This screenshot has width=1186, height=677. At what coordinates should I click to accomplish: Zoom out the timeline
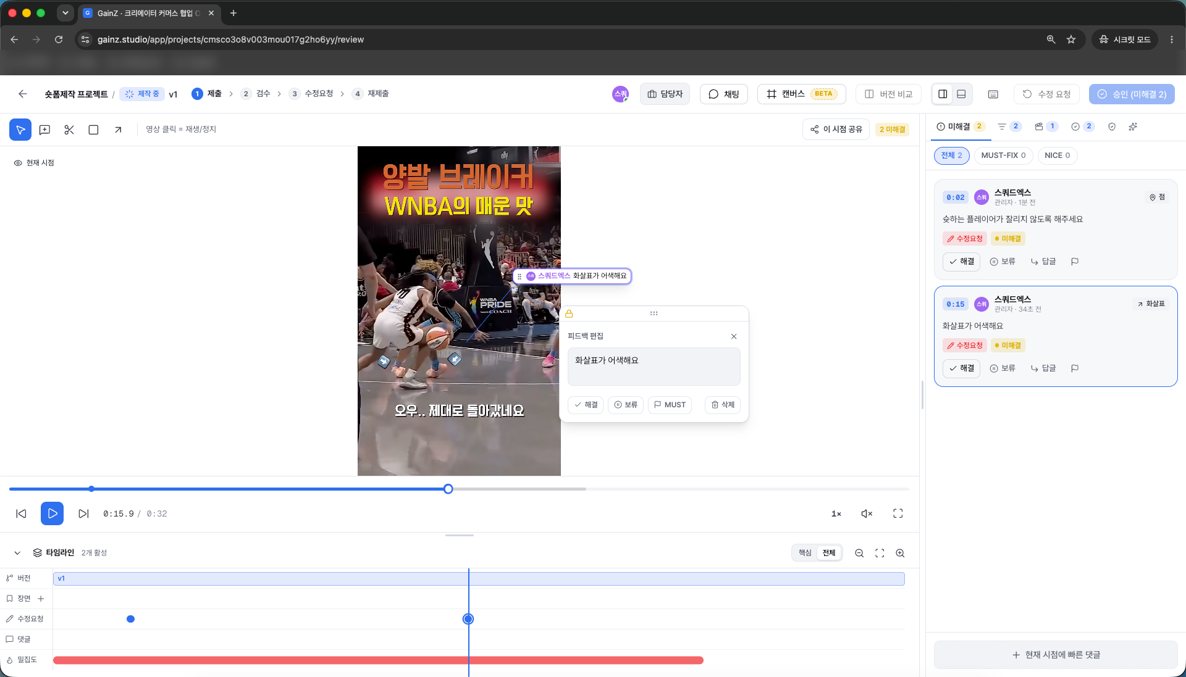(859, 553)
